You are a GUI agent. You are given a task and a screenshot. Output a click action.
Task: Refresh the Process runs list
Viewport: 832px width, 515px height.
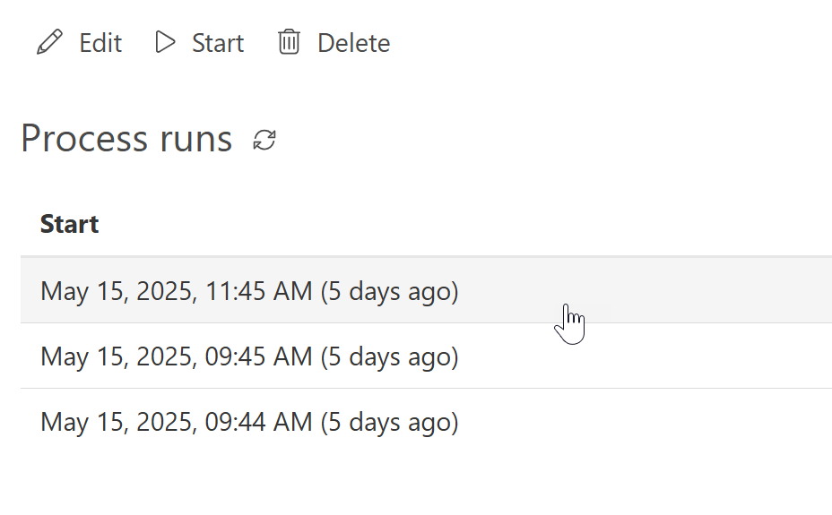click(264, 140)
